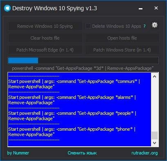This screenshot has width=167, height=161.
Task: Open settings via the gear icon
Action: coord(155,25)
